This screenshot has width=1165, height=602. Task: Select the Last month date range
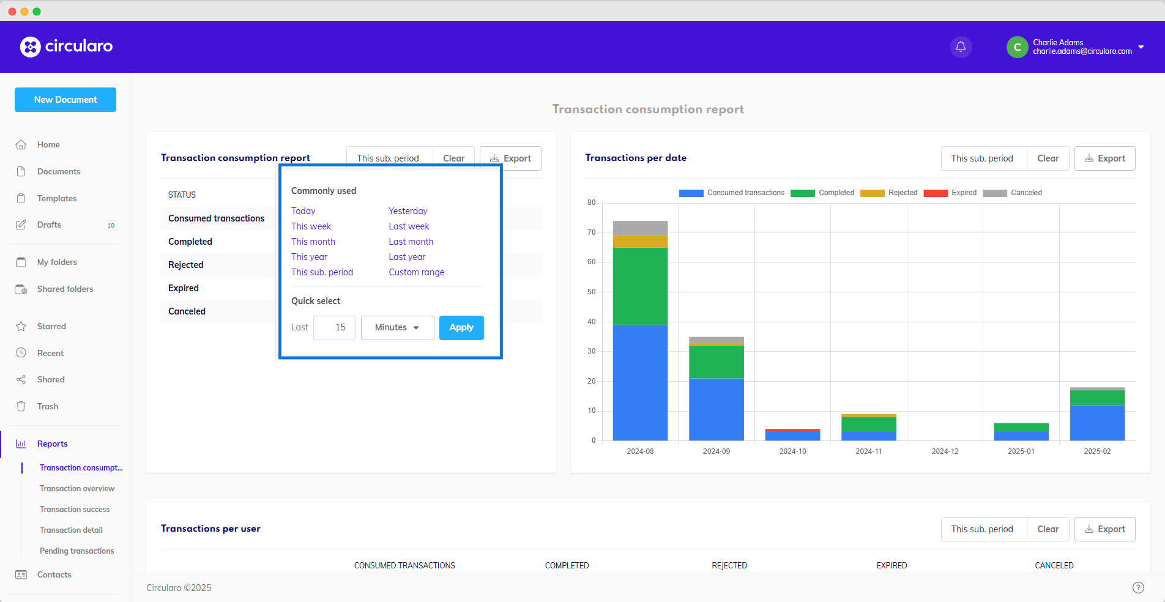411,242
